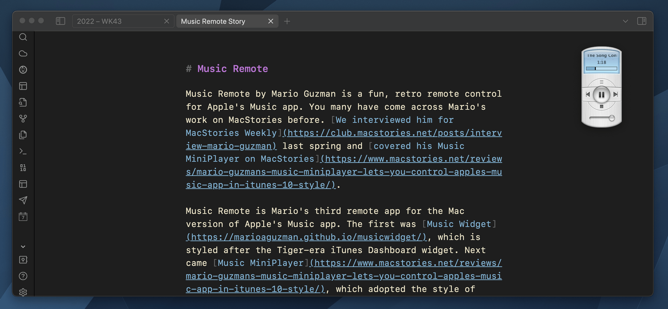This screenshot has width=668, height=309.
Task: Click the blocks grid ribbon icon
Action: pos(23,168)
